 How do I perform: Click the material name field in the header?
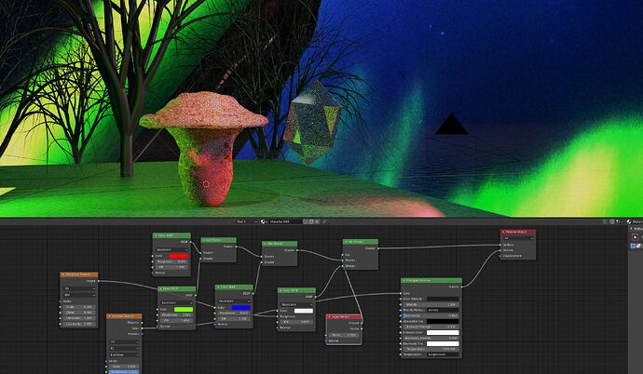[284, 221]
